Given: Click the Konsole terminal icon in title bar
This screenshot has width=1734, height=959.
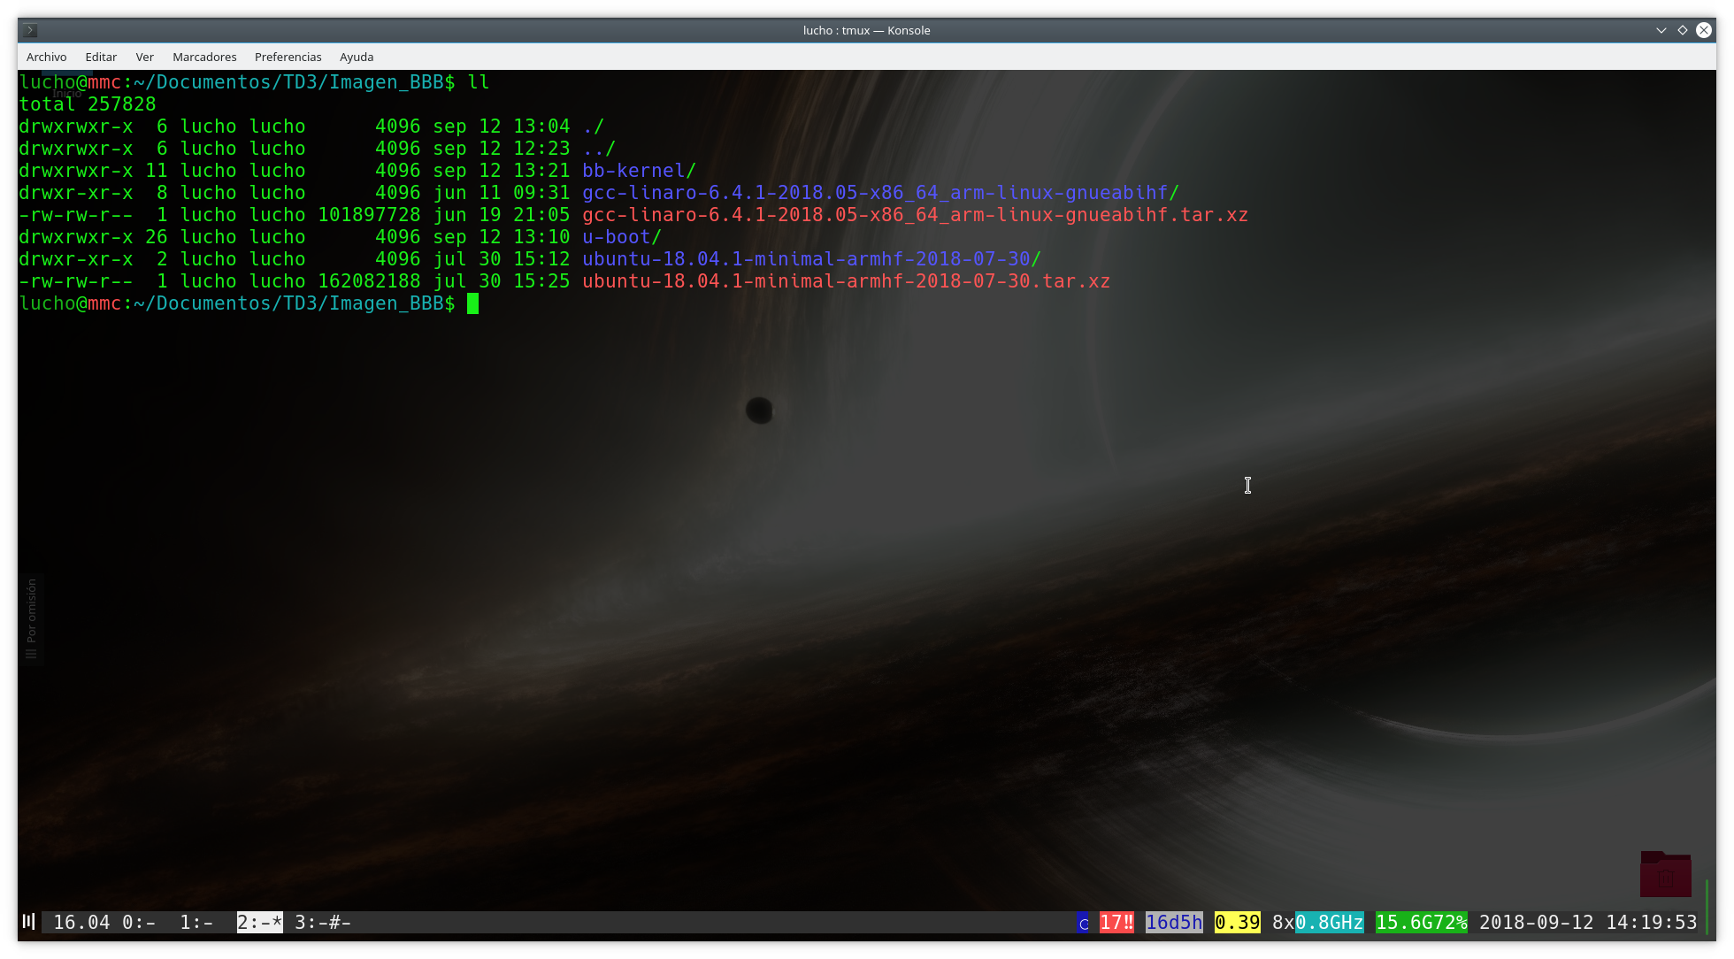Looking at the screenshot, I should (x=29, y=30).
